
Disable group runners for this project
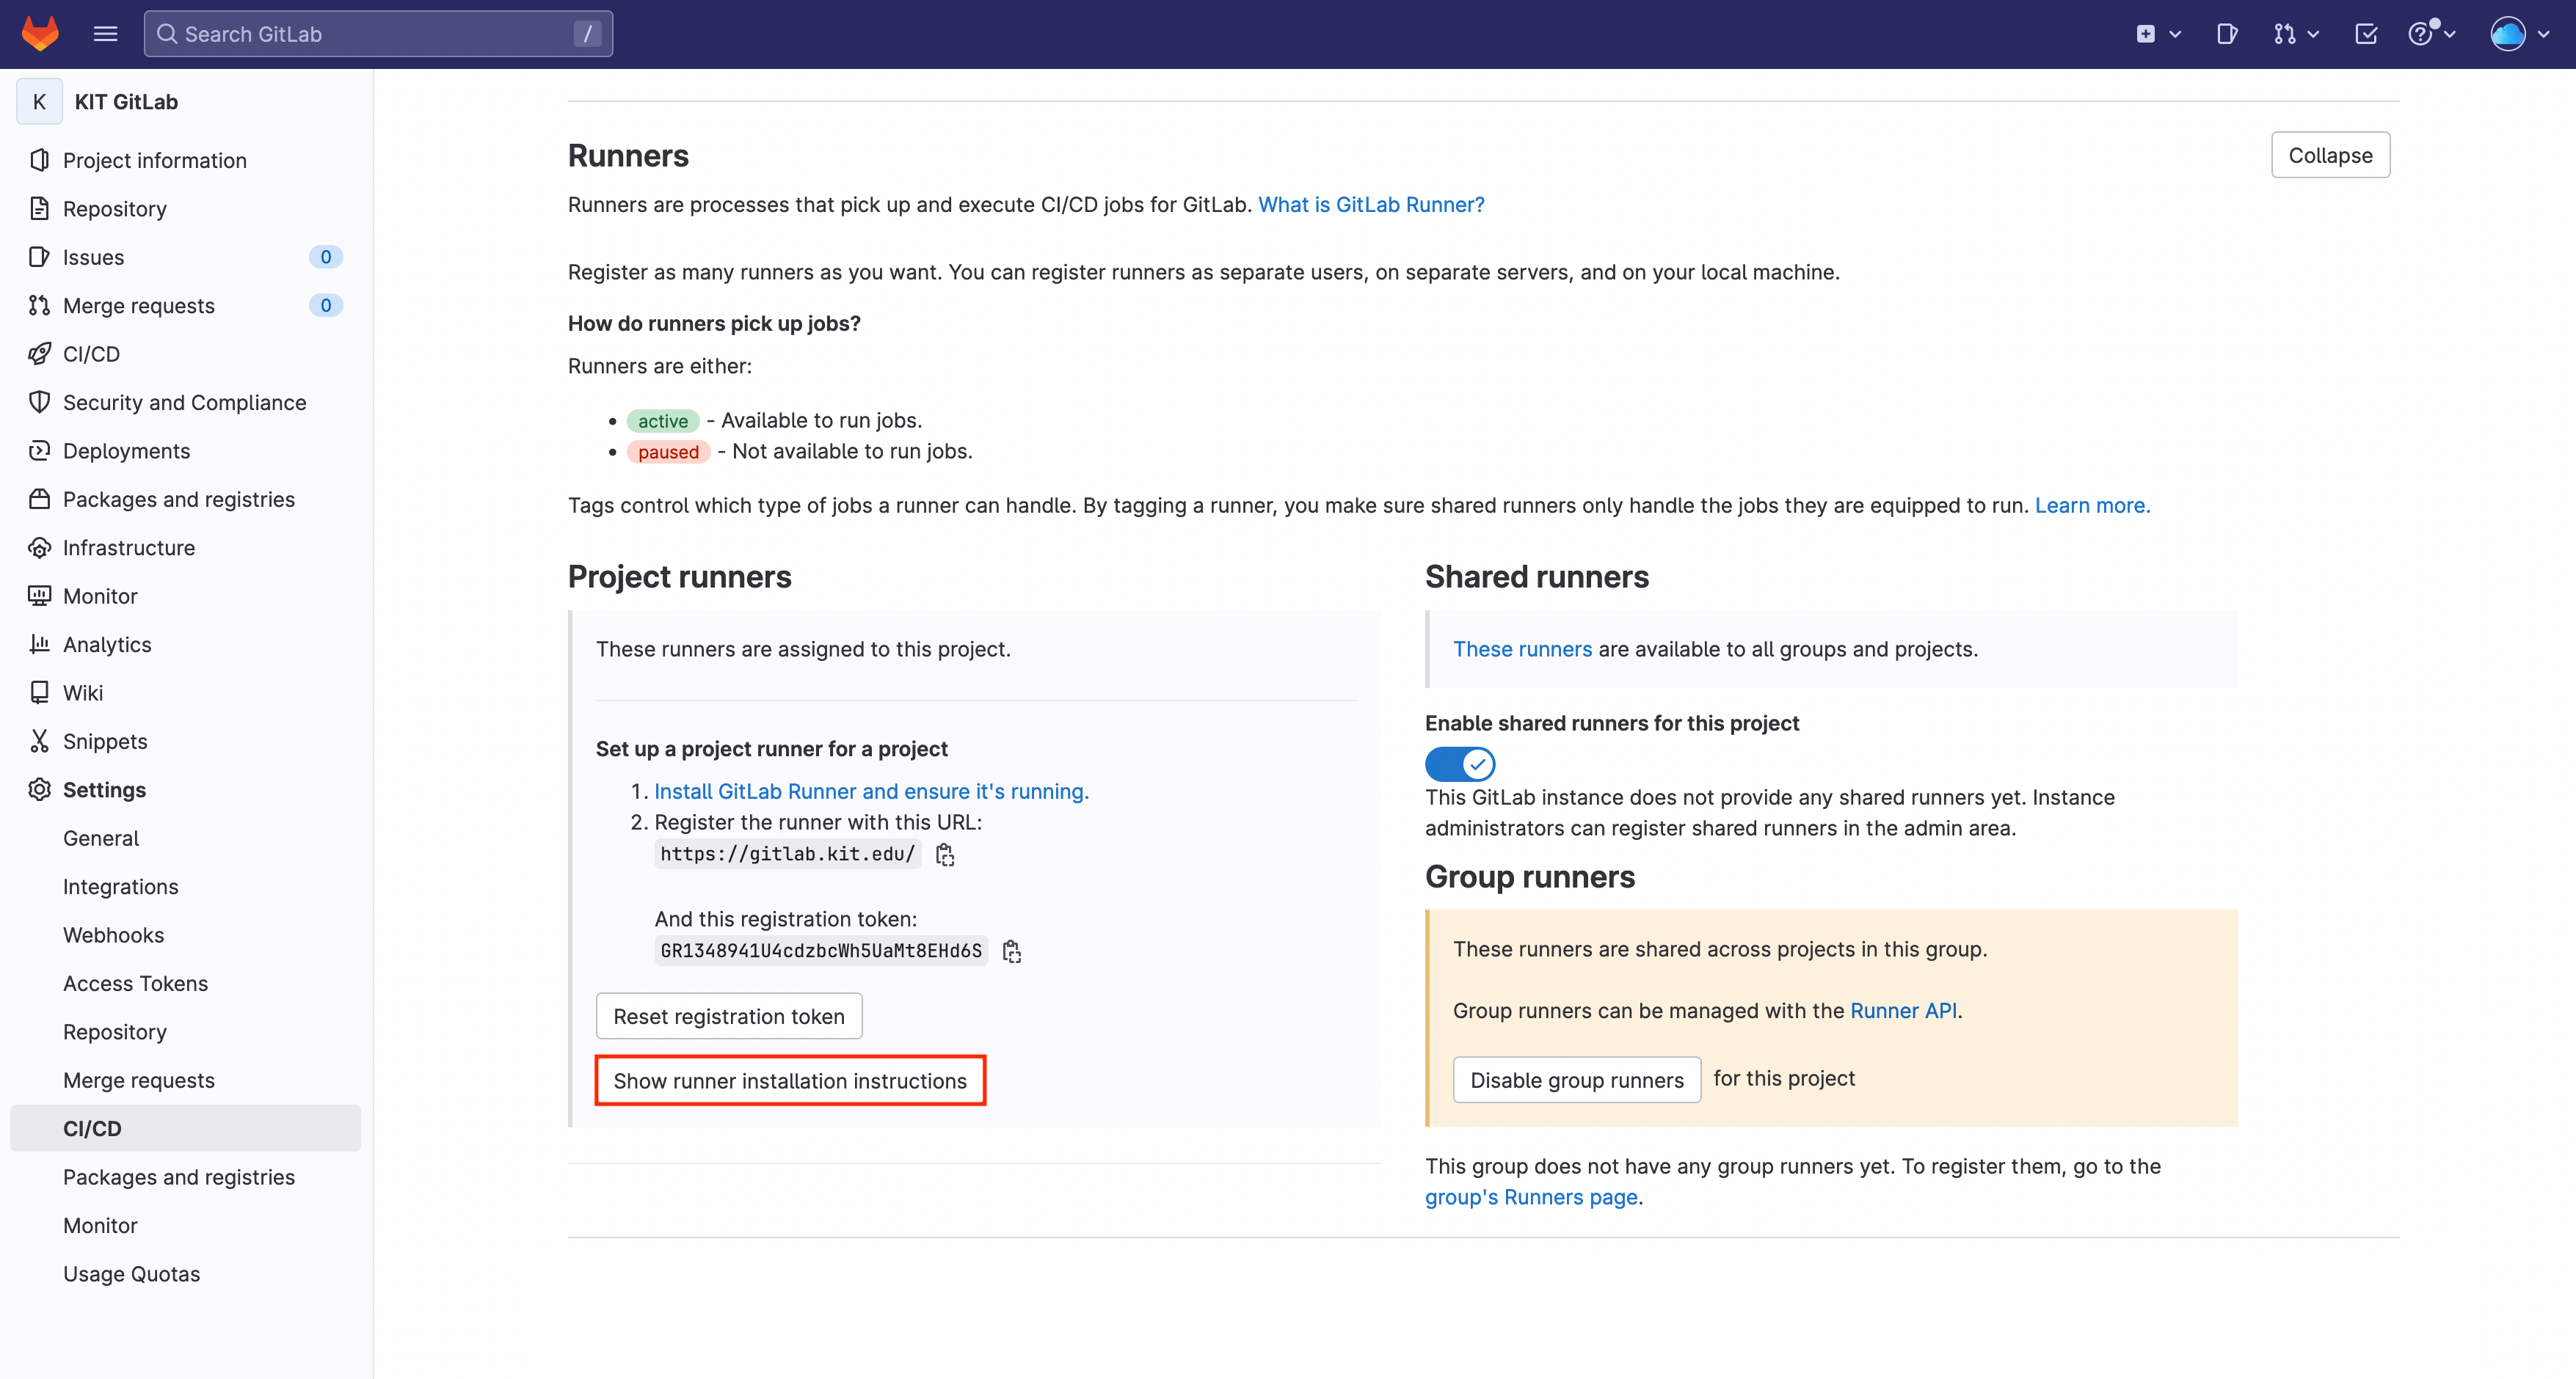point(1576,1079)
